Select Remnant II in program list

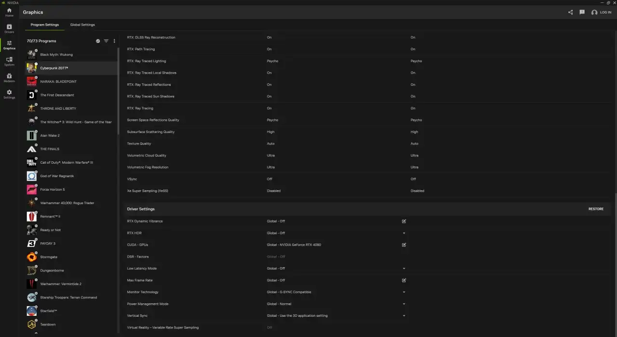click(72, 216)
